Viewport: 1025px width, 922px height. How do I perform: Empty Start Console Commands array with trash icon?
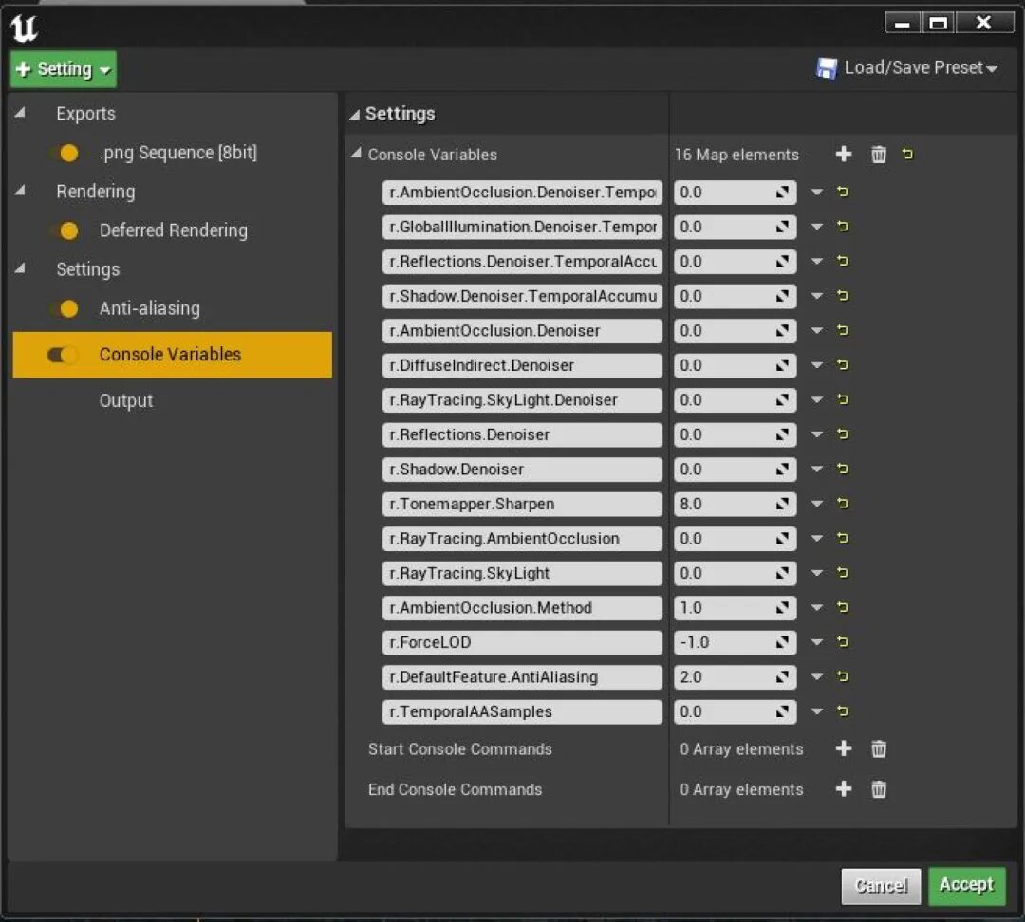click(878, 748)
